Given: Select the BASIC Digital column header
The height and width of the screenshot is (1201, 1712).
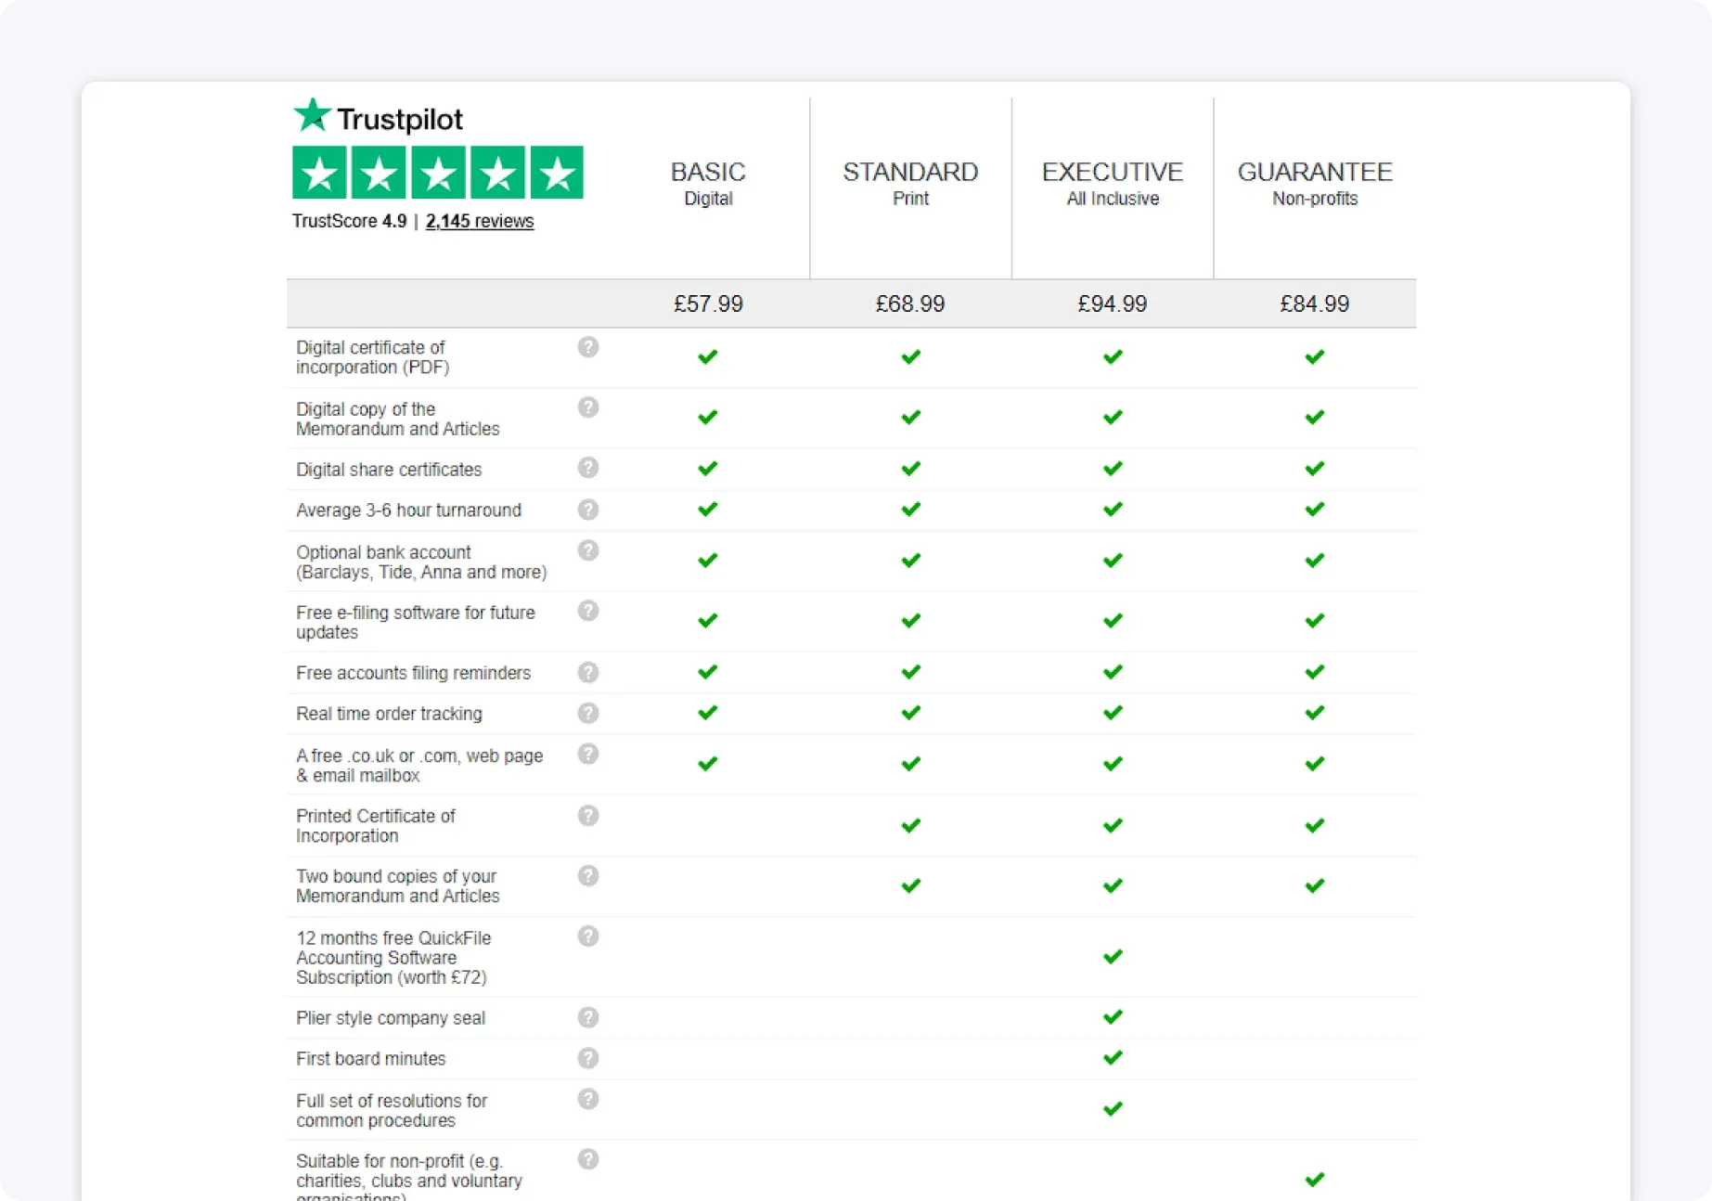Looking at the screenshot, I should click(707, 182).
